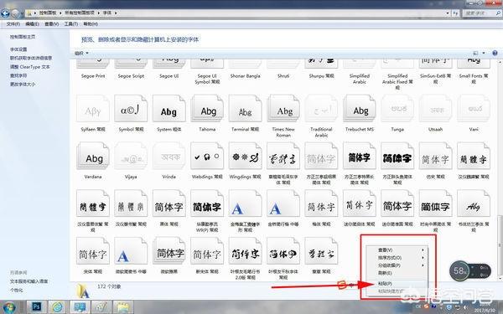Select the 新宋体 常规 font icon

point(207,251)
